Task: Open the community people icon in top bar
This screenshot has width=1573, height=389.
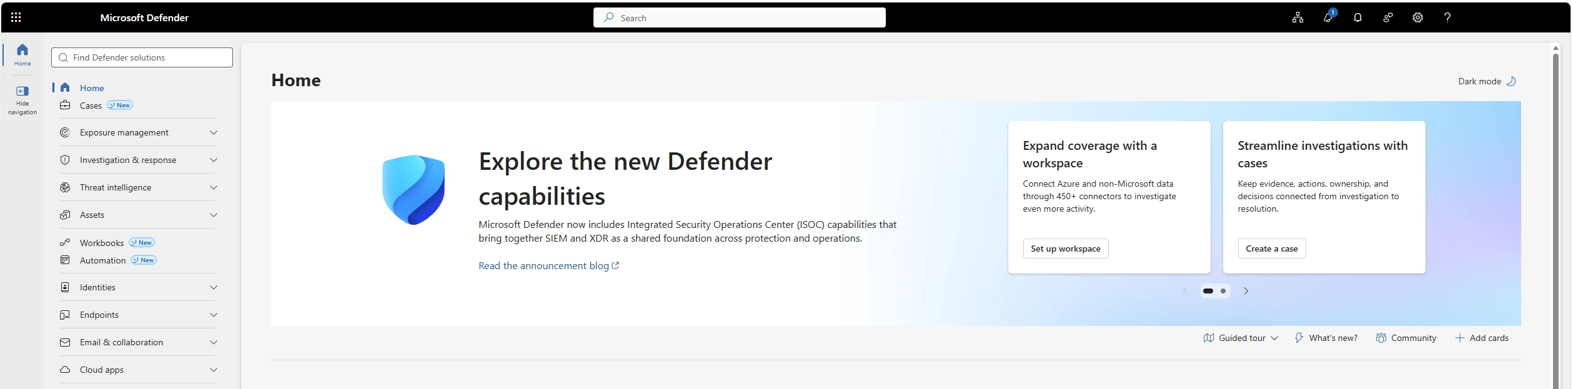Action: pyautogui.click(x=1387, y=17)
